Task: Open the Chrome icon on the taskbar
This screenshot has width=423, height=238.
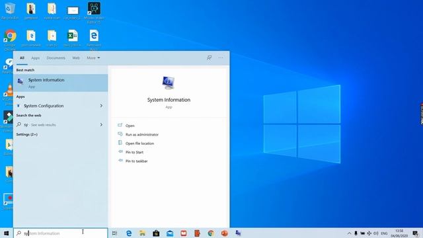Action: 211,233
